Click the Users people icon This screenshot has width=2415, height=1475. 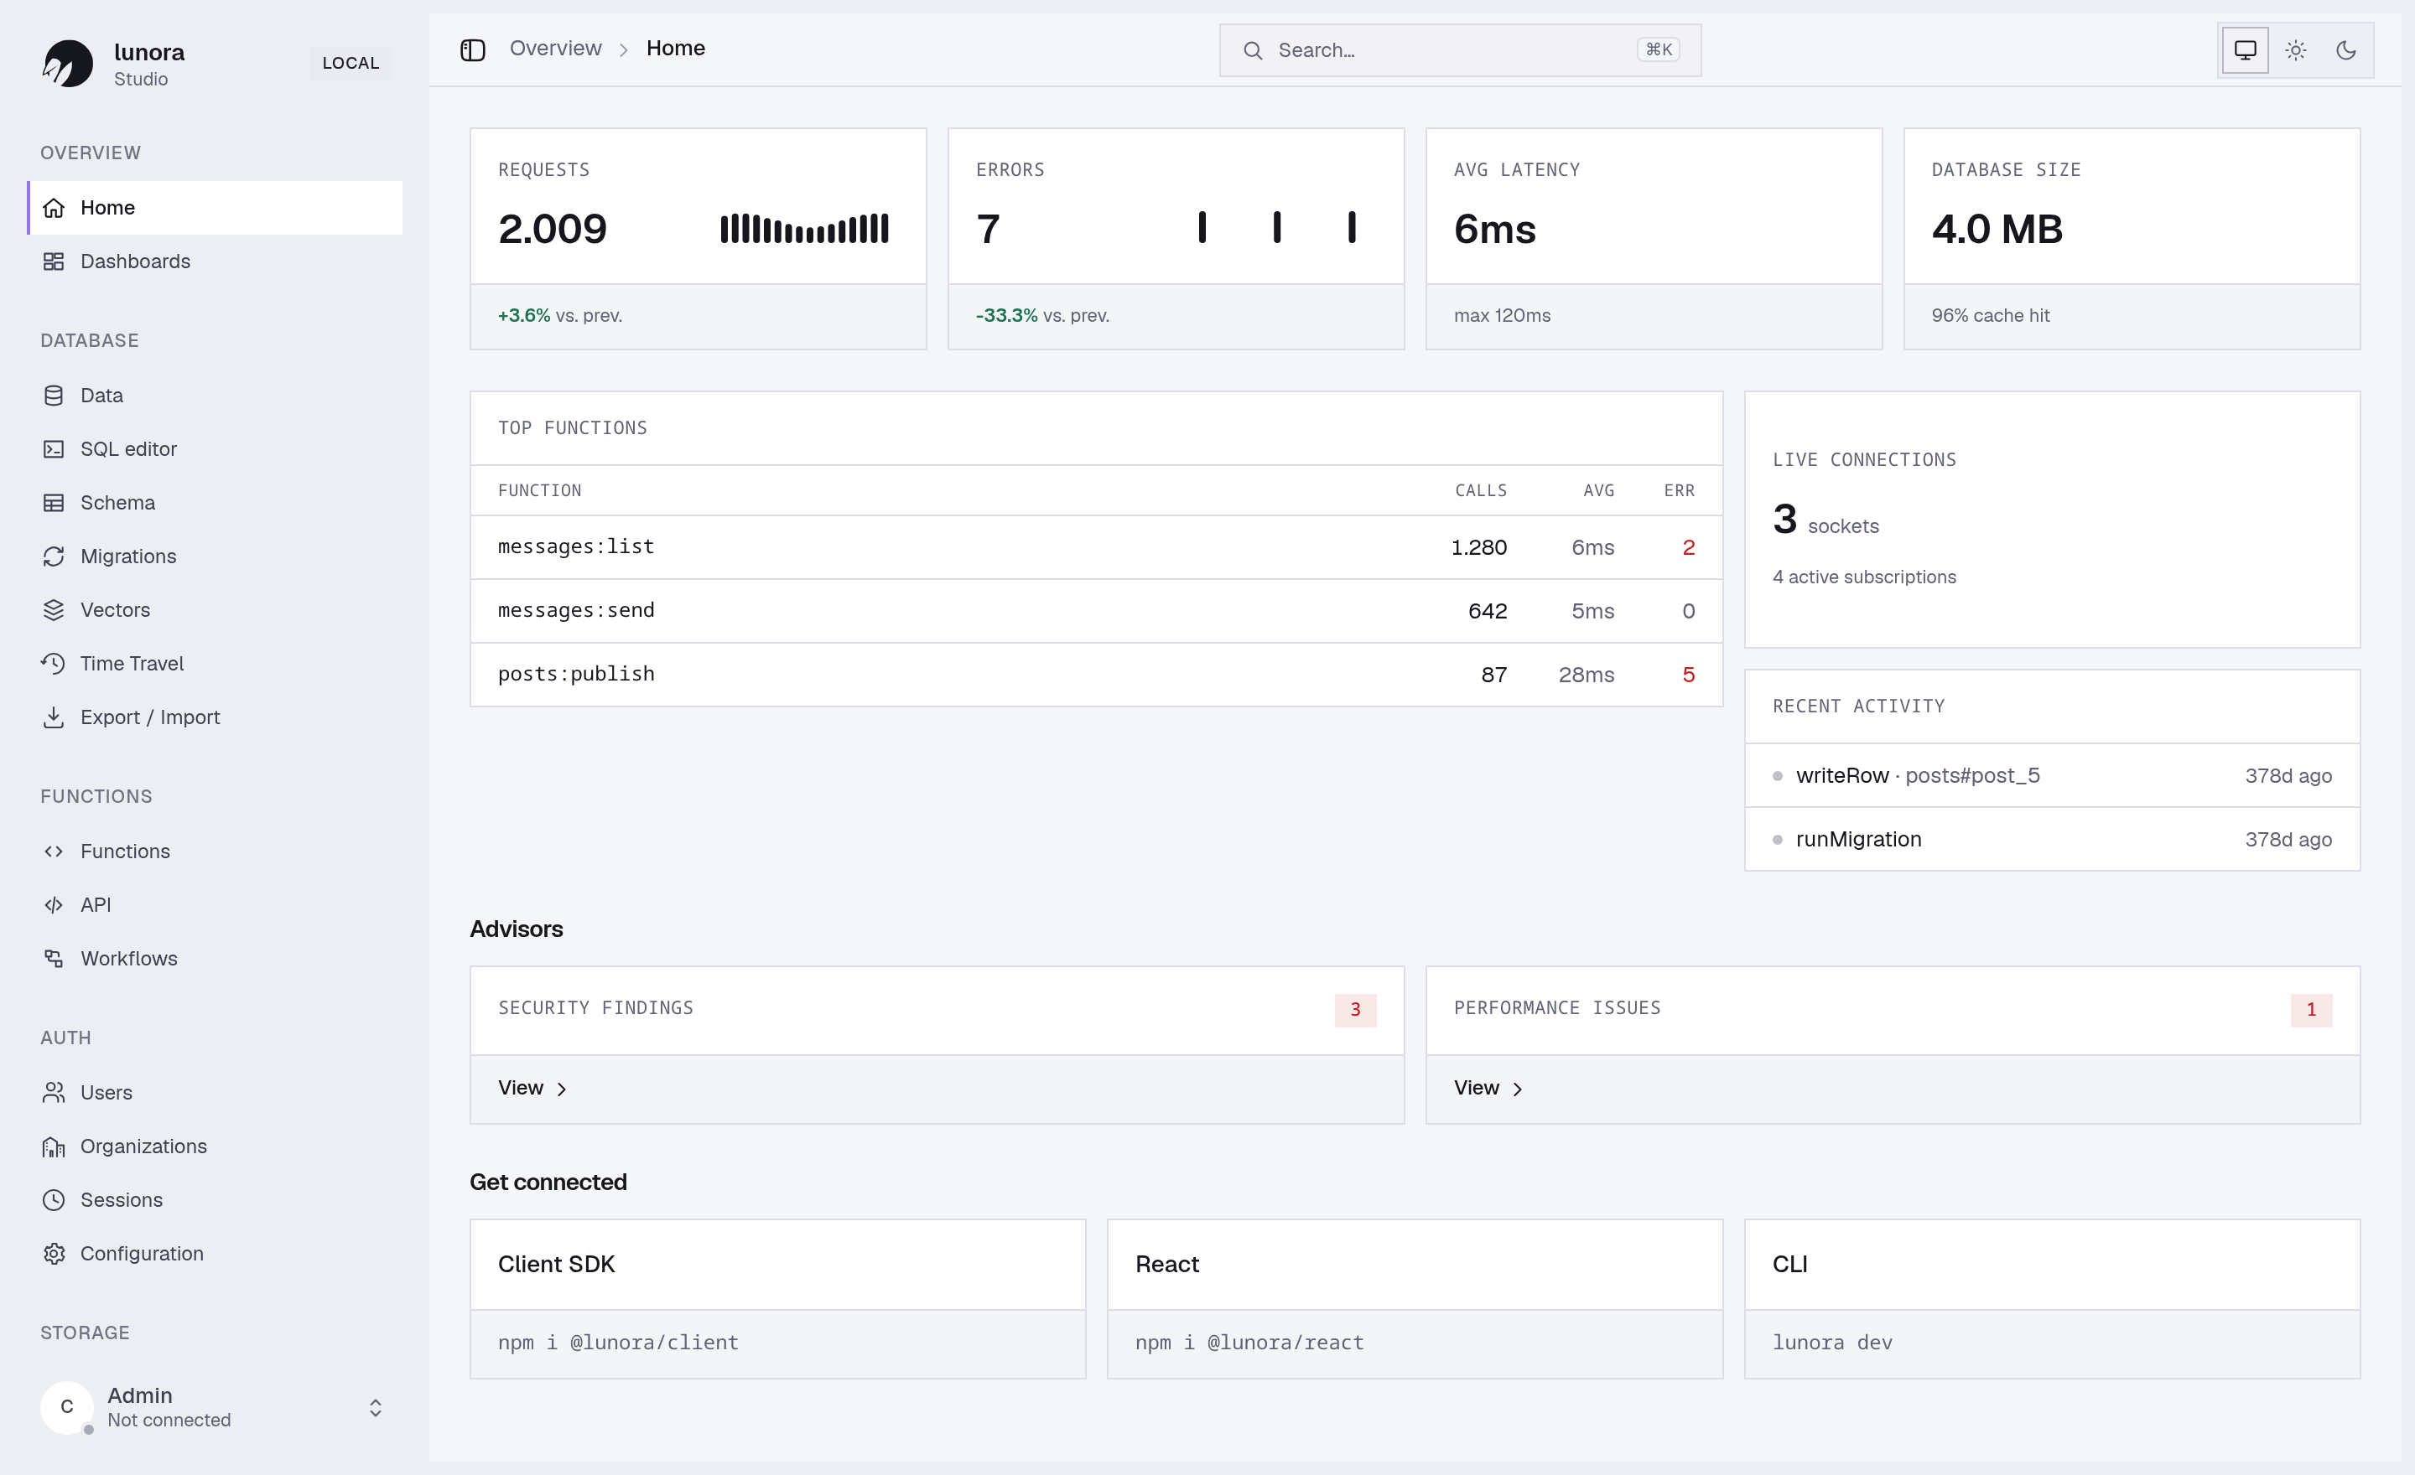[x=54, y=1092]
